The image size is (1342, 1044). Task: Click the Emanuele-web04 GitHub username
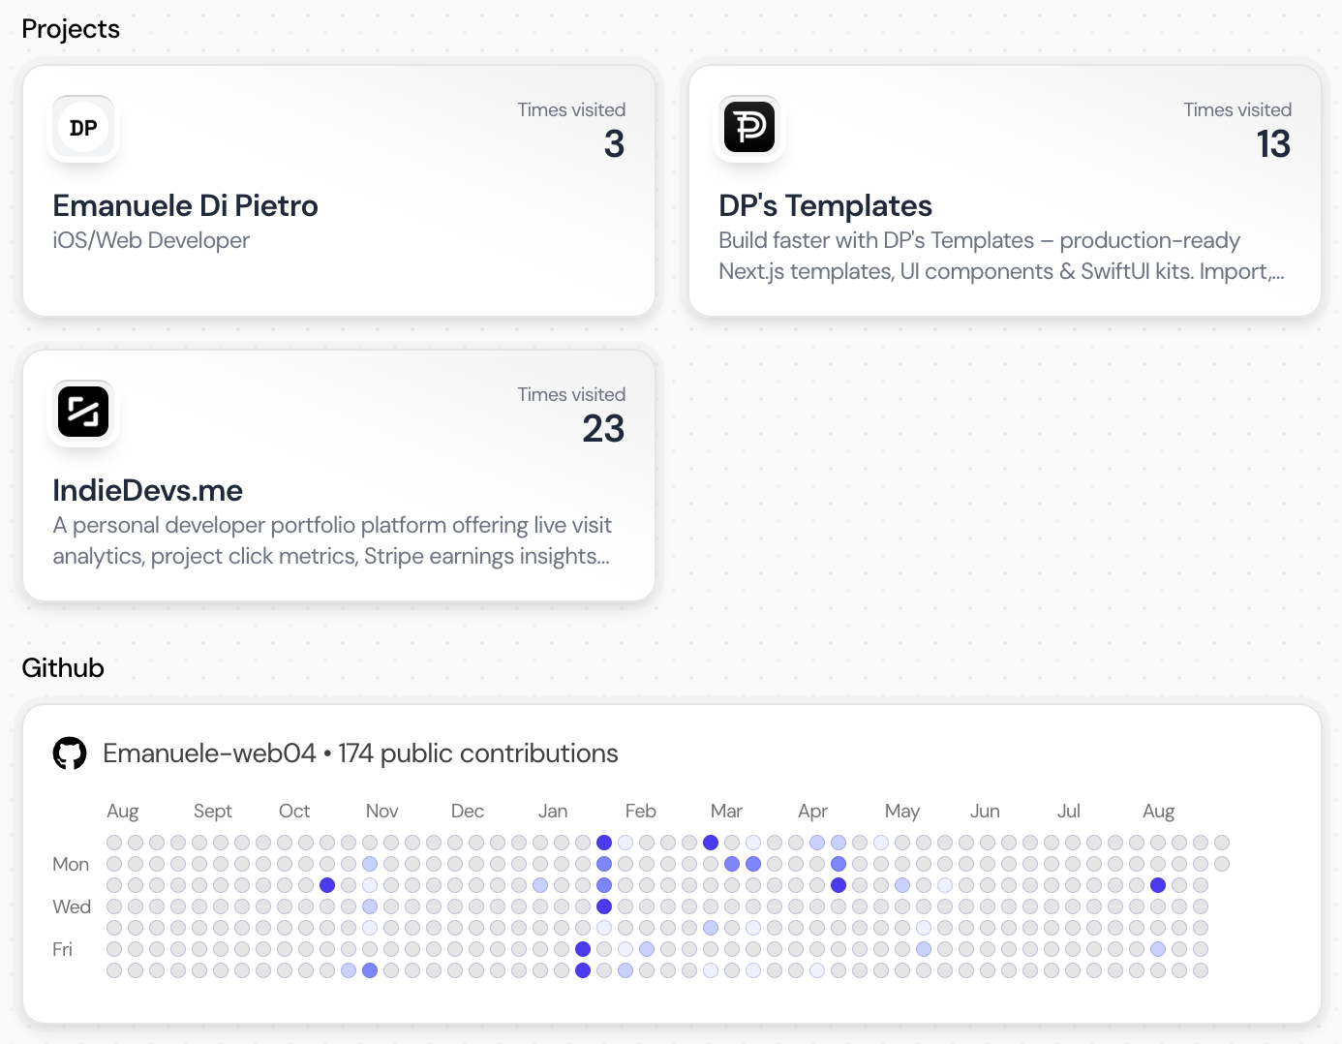(x=209, y=753)
